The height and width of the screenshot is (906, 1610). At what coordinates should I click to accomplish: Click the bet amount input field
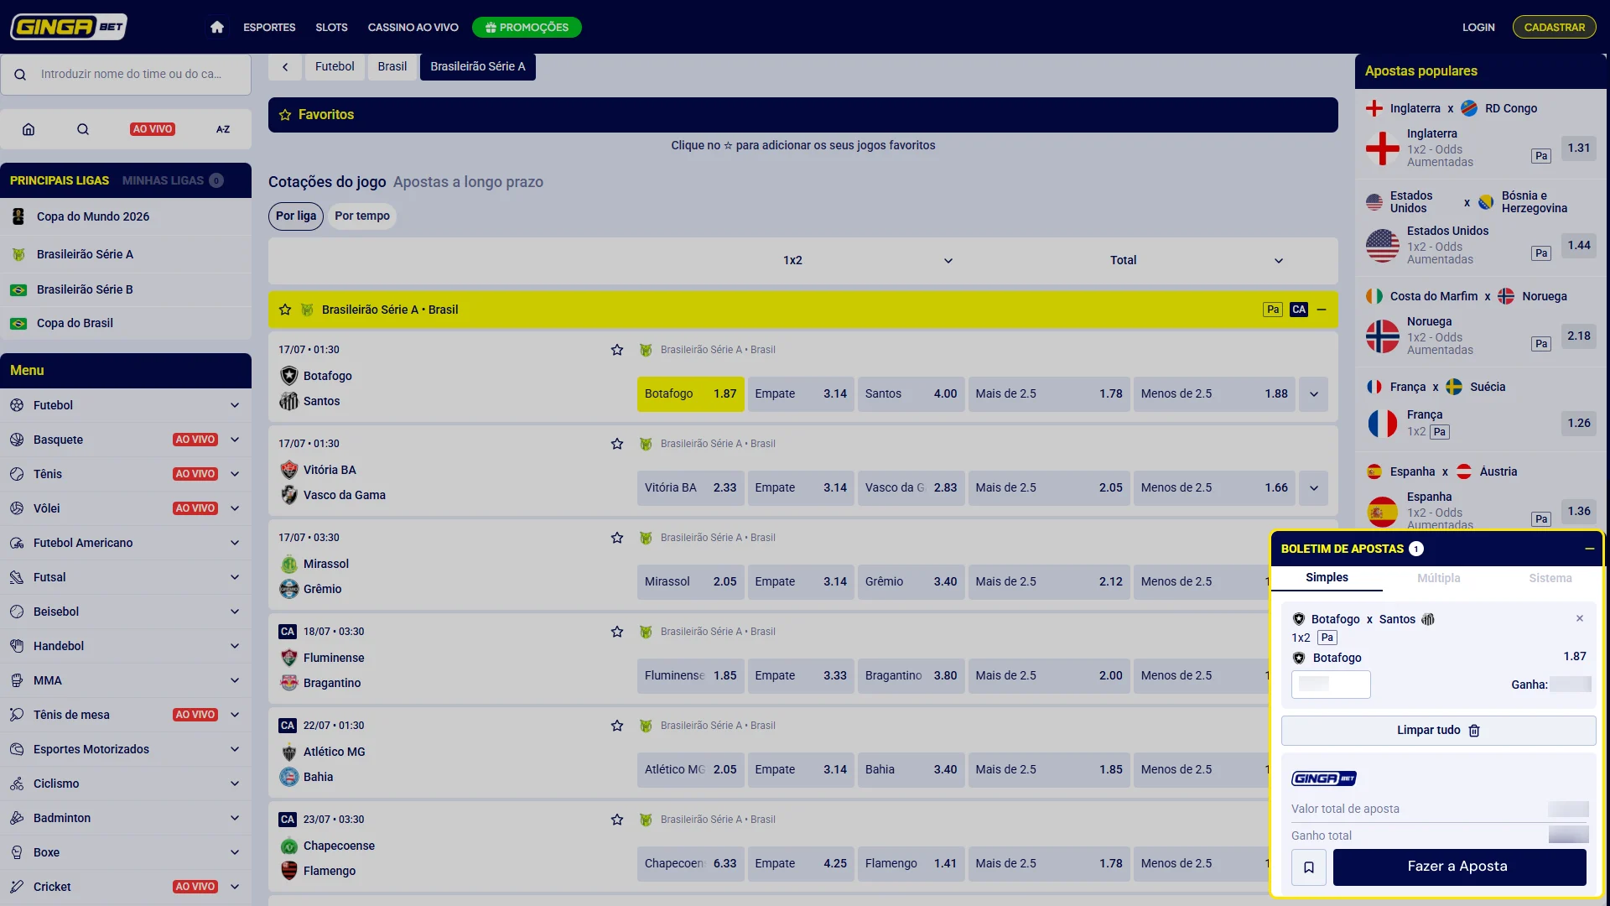point(1331,685)
